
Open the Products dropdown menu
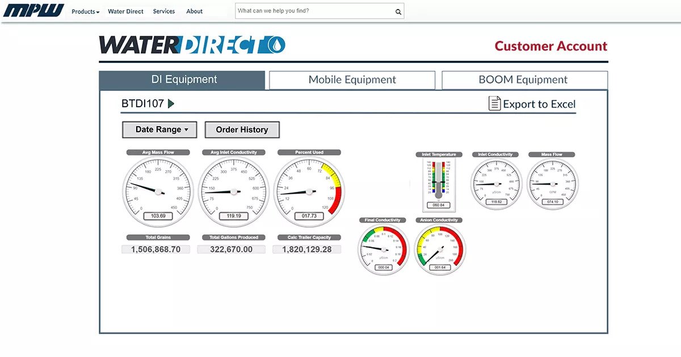(x=85, y=11)
